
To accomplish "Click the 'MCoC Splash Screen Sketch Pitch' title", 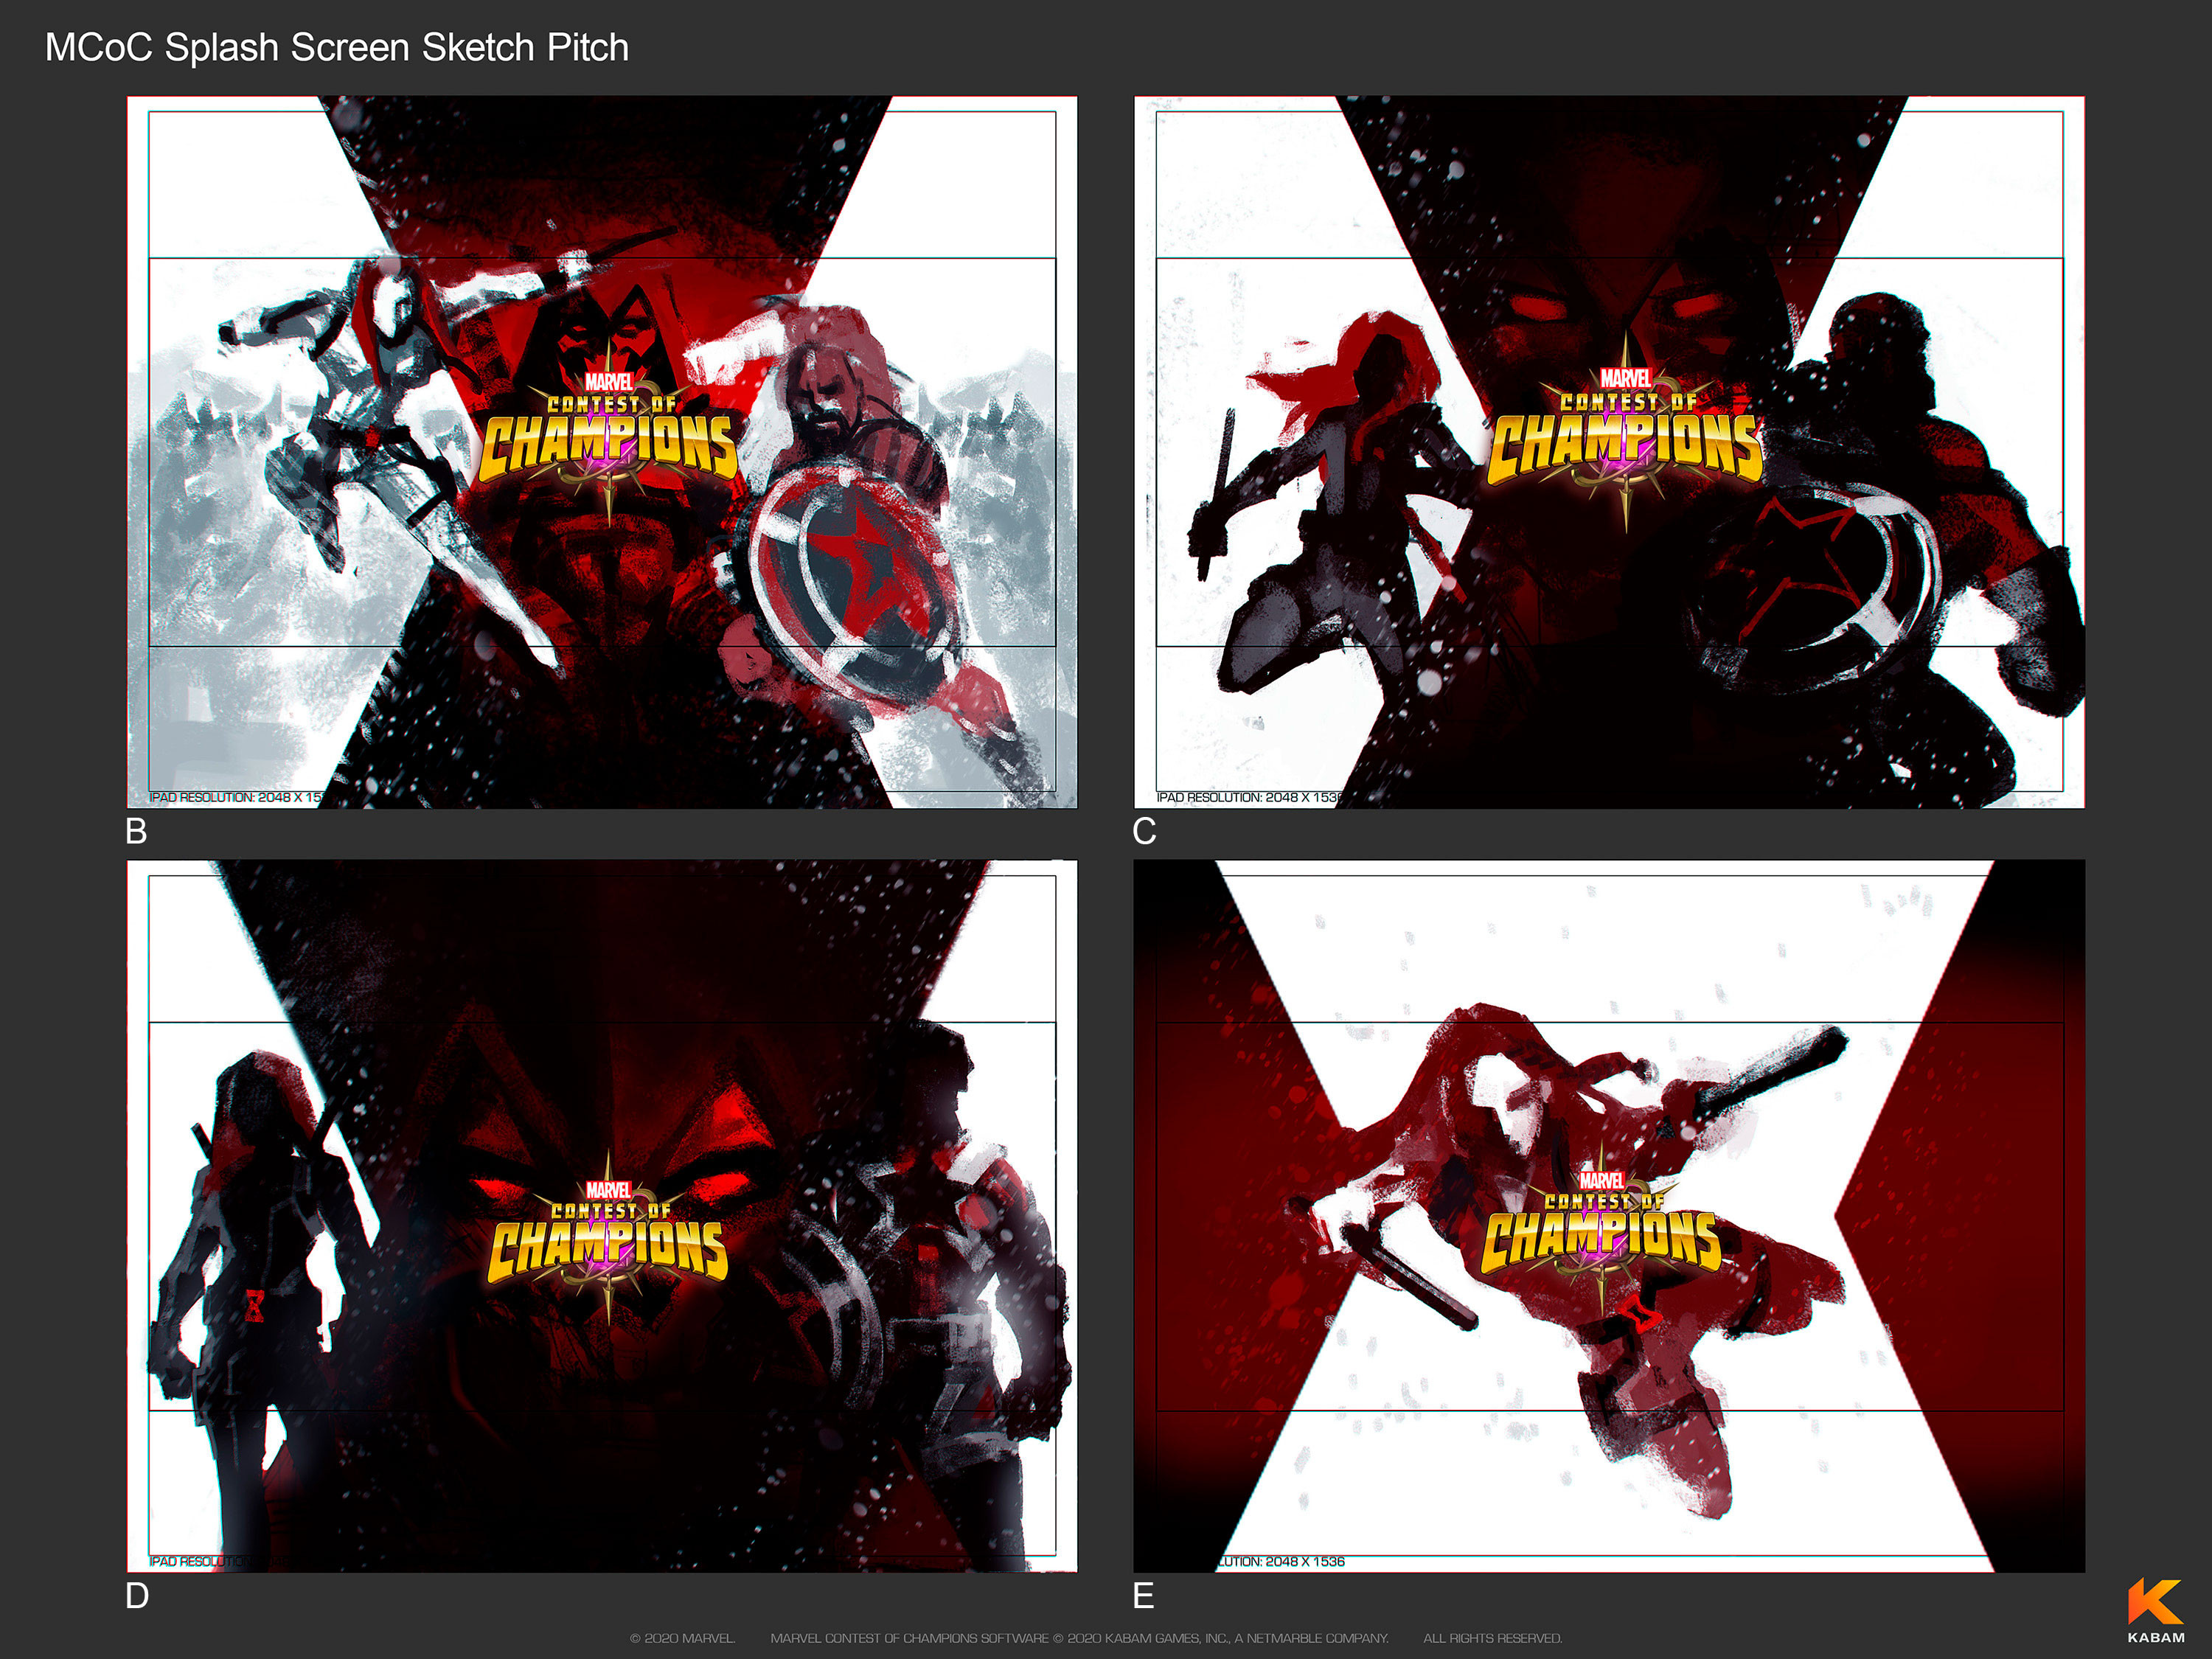I will pos(337,47).
